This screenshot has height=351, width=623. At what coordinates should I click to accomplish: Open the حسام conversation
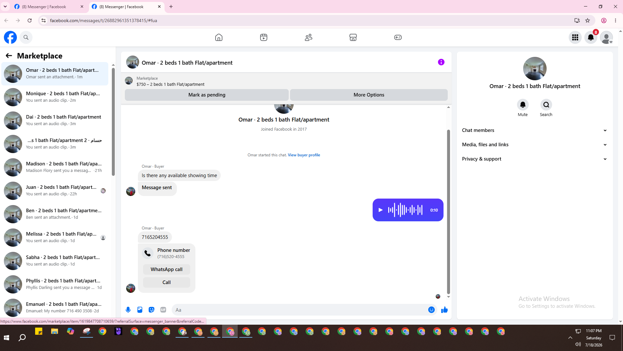pos(55,144)
